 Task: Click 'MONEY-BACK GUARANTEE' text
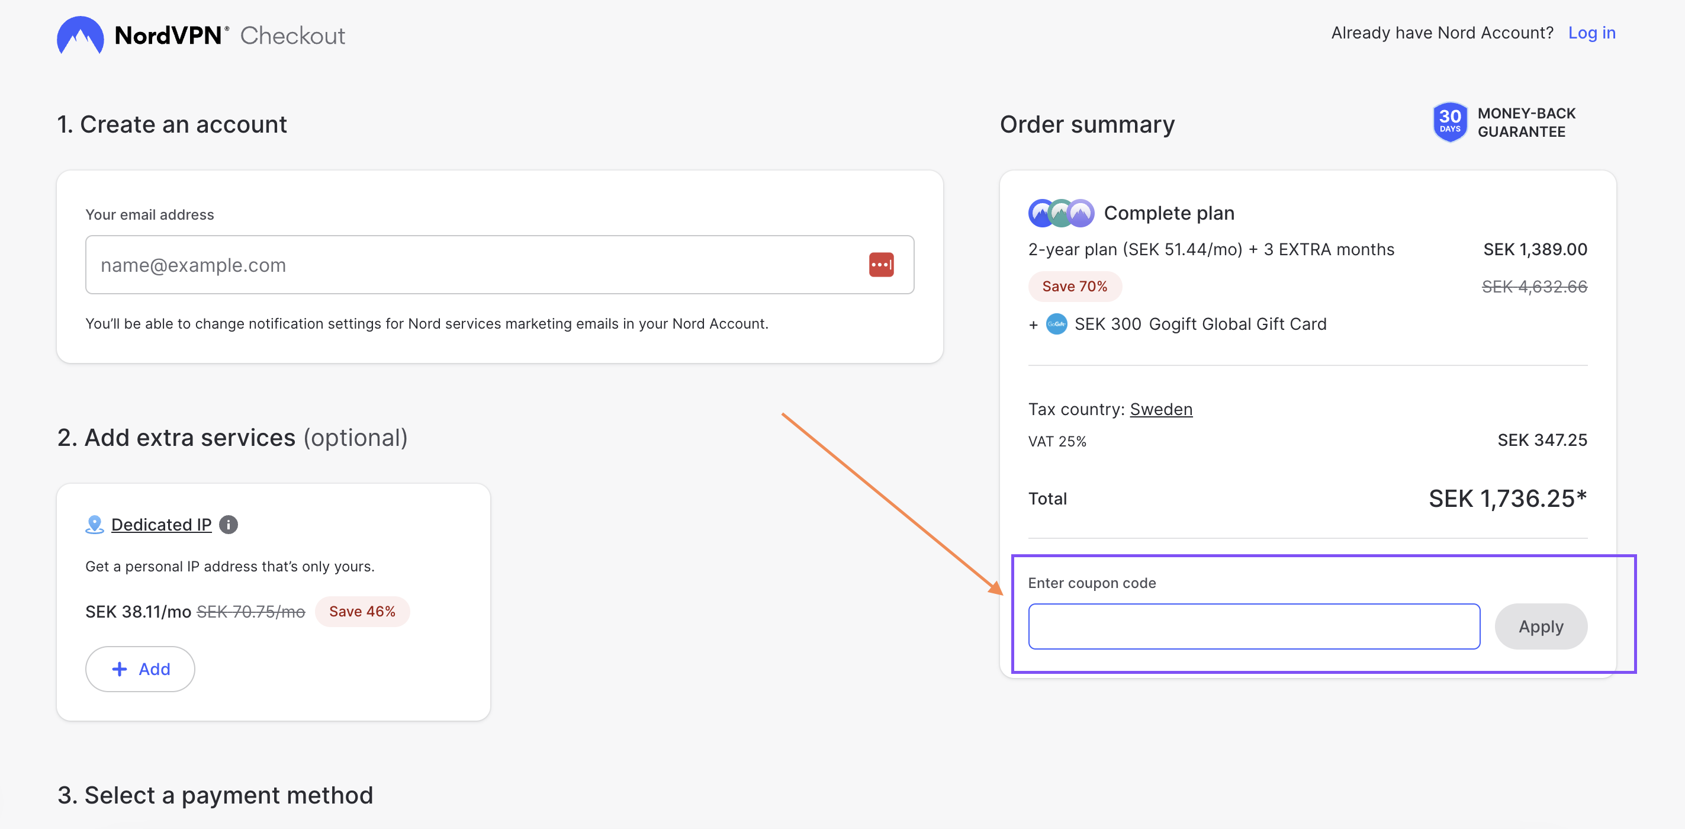(1526, 123)
